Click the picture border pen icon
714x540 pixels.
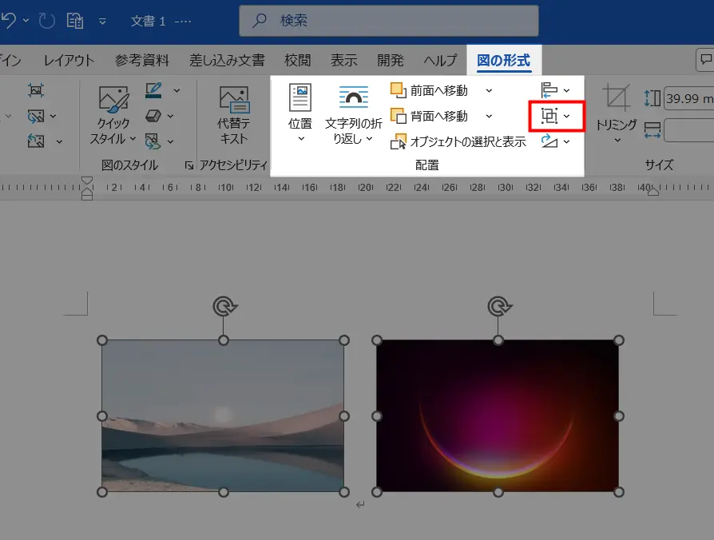coord(153,90)
